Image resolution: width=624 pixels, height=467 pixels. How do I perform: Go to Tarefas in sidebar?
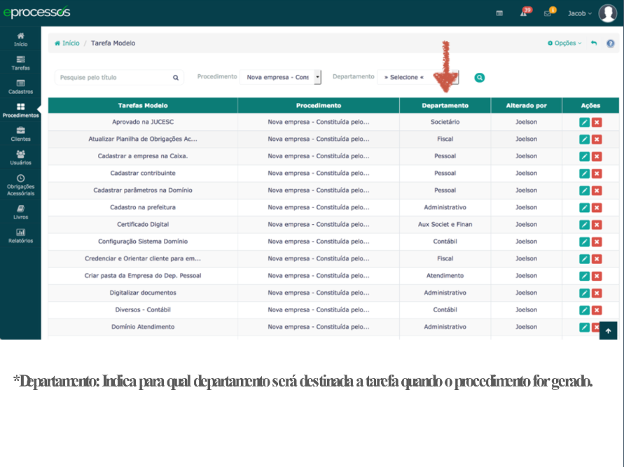[x=20, y=63]
